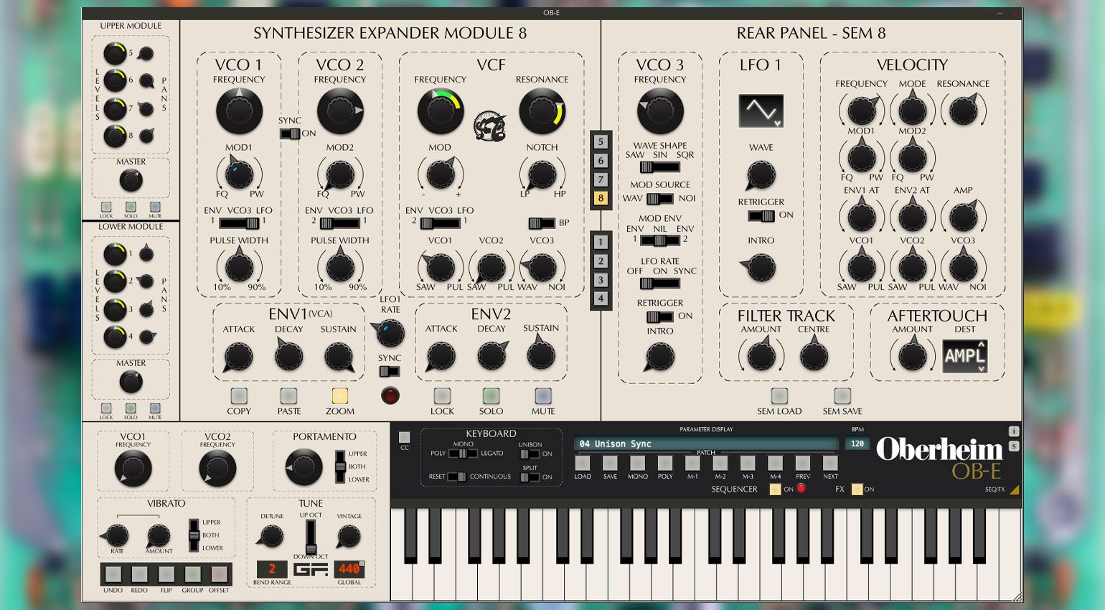
Task: Go to the PREV patch
Action: pyautogui.click(x=803, y=464)
